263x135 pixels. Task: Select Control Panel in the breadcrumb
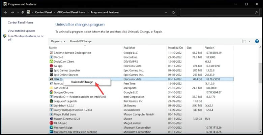tap(43, 12)
